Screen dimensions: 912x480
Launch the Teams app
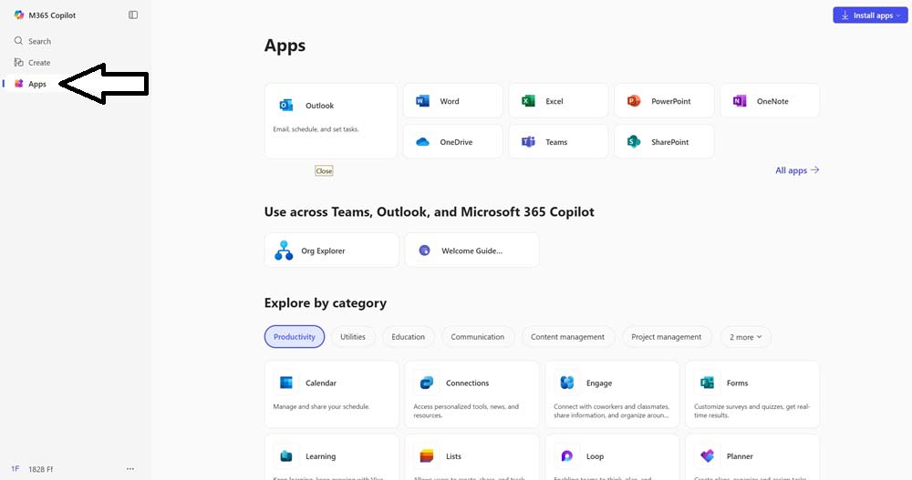pyautogui.click(x=557, y=142)
